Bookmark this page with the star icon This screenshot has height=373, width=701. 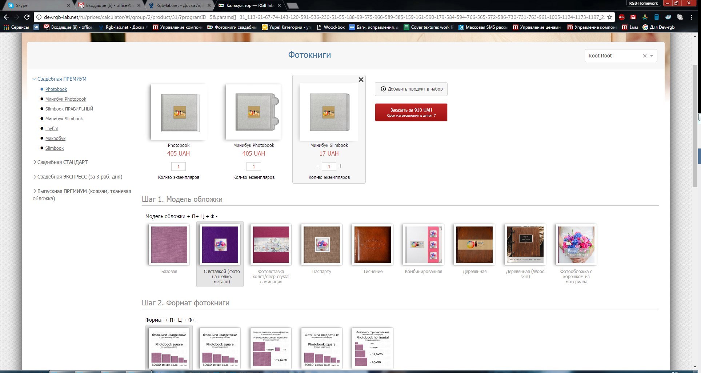610,17
